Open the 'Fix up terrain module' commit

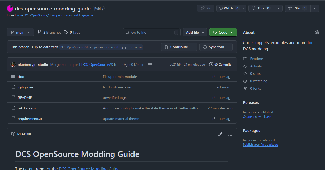coord(120,77)
